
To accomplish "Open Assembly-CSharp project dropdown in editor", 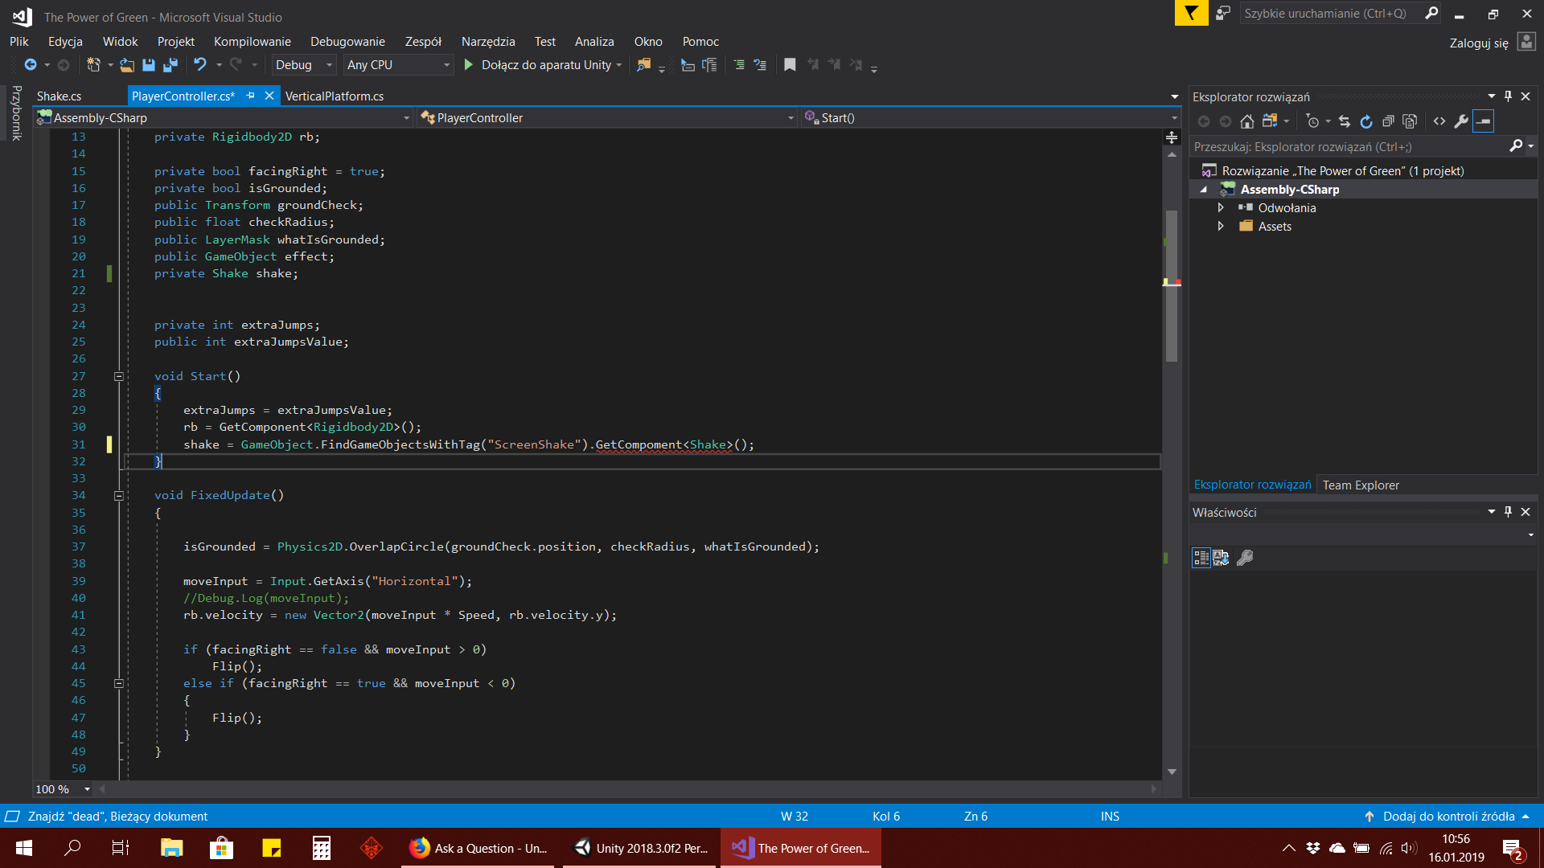I will (x=224, y=118).
